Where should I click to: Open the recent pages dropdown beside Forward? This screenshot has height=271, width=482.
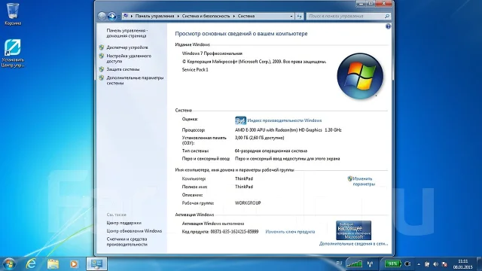119,16
